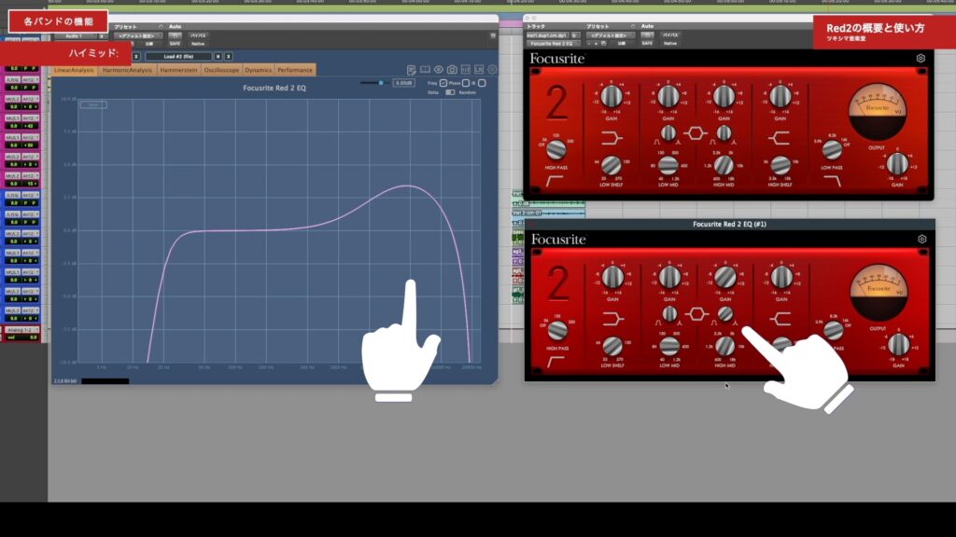The height and width of the screenshot is (537, 956).
Task: Click the small menu icon at the analyzer header's right edge
Action: tap(493, 36)
